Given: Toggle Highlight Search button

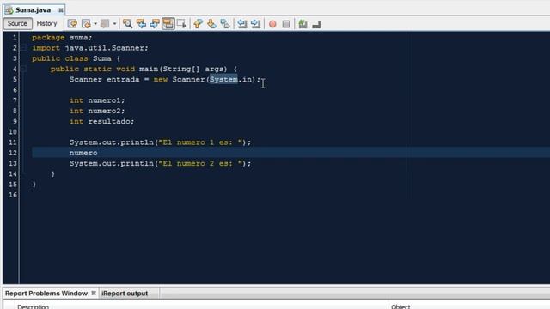Looking at the screenshot, I should pyautogui.click(x=168, y=24).
